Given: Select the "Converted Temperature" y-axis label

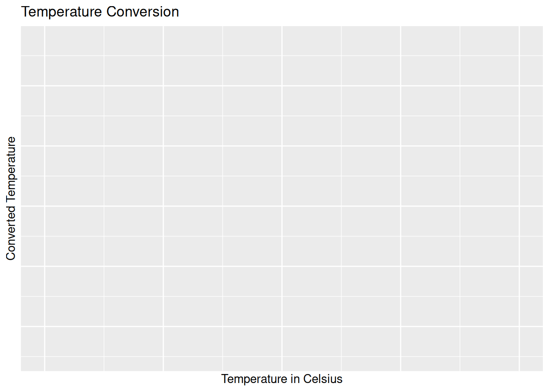Looking at the screenshot, I should 11,198.
